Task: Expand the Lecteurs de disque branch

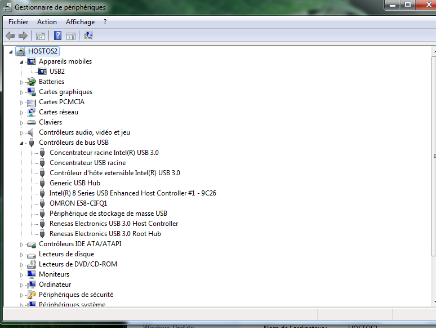Action: (21, 255)
